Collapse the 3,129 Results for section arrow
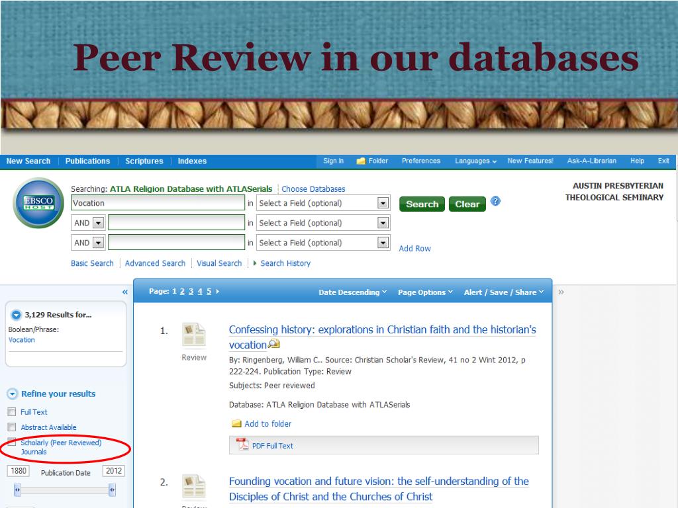 click(16, 315)
